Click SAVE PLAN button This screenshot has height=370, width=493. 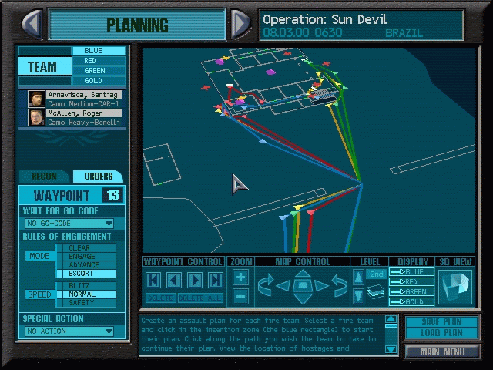[441, 322]
